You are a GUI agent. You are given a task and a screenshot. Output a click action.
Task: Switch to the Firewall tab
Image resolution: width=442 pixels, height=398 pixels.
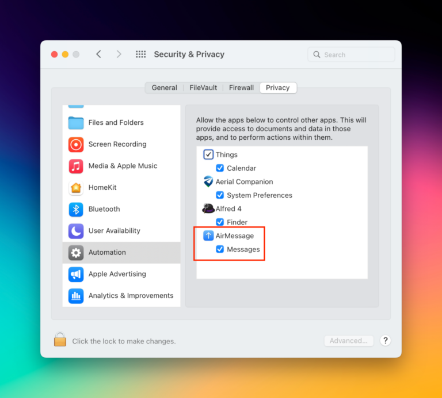[x=241, y=88]
